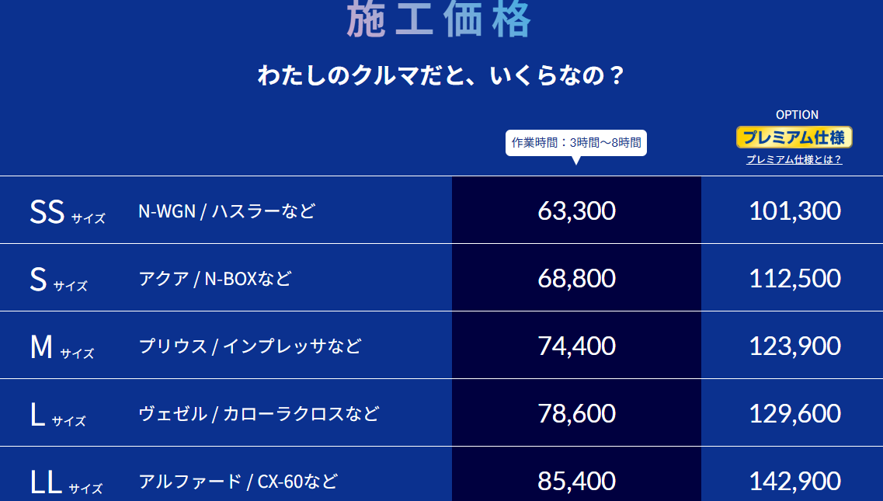
Task: Select the ヴェゼル / カローラクロスなど example text
Action: coord(259,413)
